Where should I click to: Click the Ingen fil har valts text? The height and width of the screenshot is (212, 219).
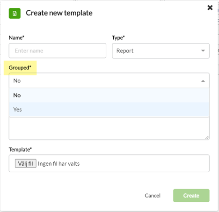[x=59, y=164]
